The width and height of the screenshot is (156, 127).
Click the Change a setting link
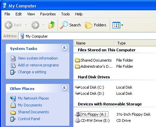coord(32,72)
